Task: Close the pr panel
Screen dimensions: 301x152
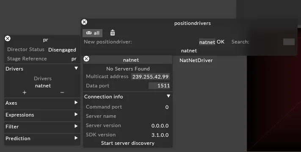Action: point(8,38)
